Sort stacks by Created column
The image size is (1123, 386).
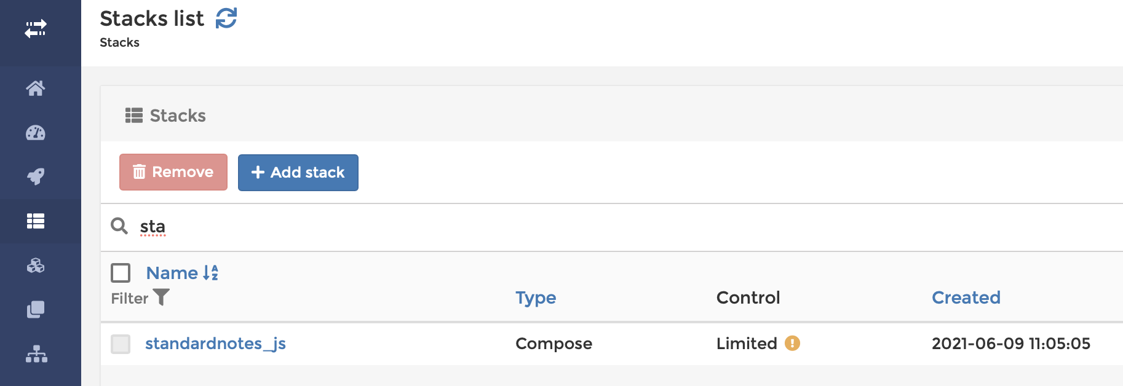click(x=966, y=297)
